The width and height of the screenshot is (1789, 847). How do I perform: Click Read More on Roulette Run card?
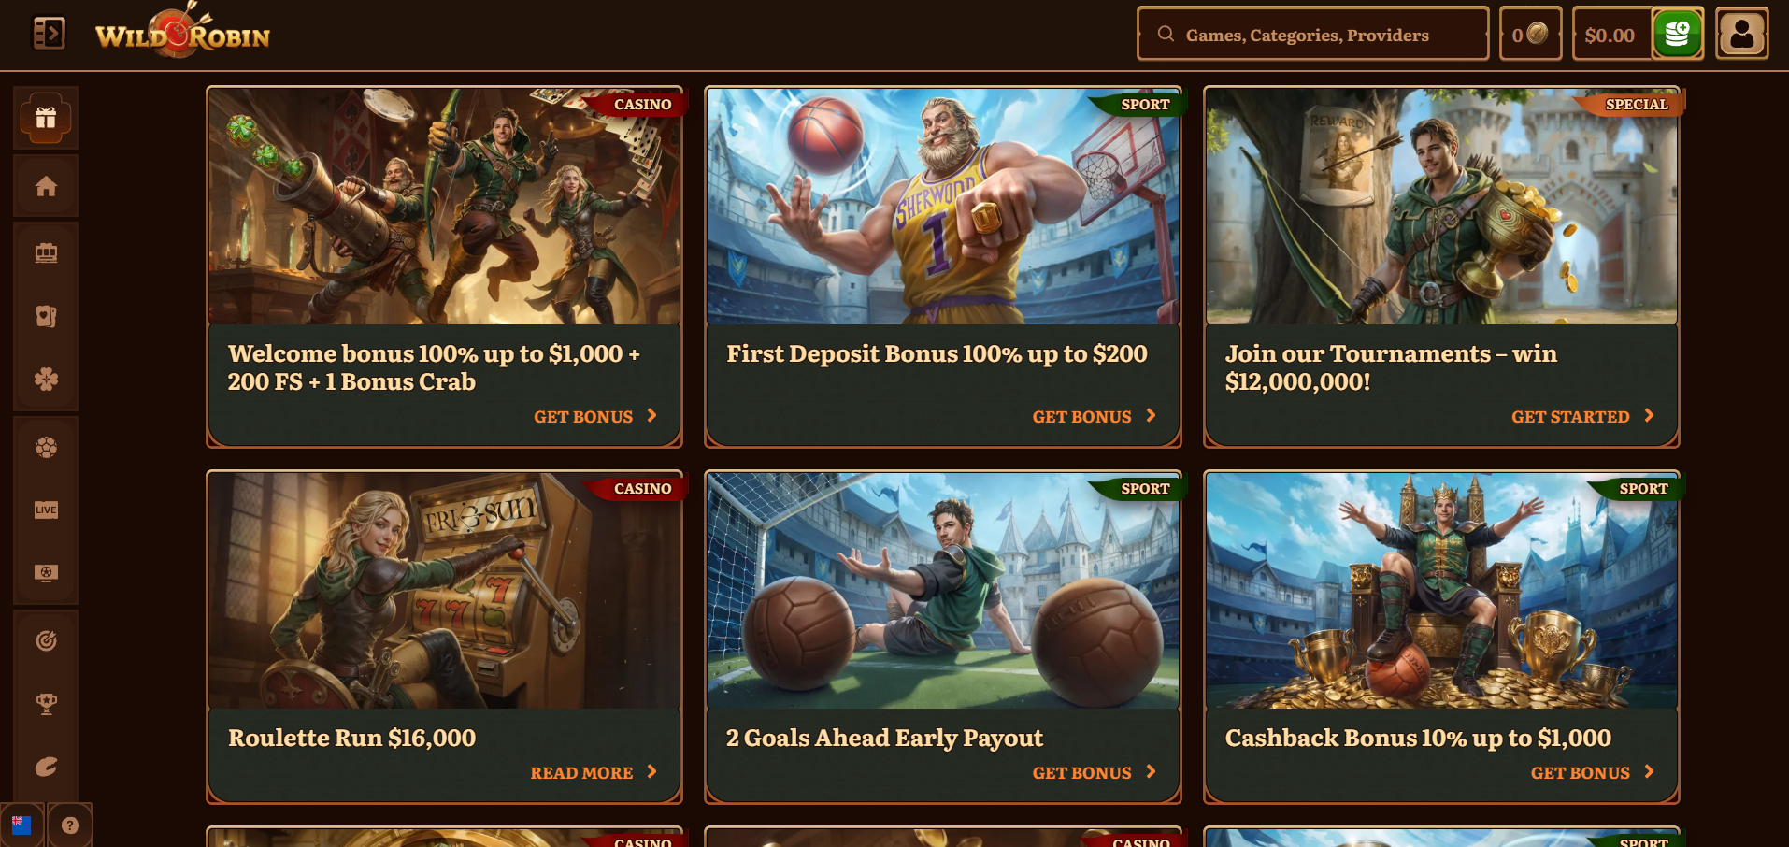[594, 772]
